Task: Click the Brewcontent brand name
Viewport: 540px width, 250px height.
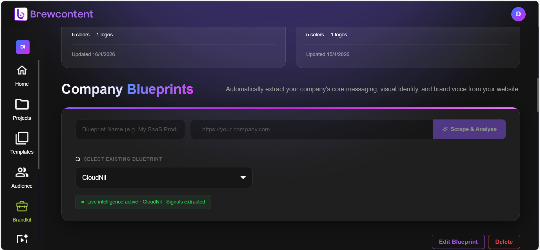Action: (x=62, y=14)
